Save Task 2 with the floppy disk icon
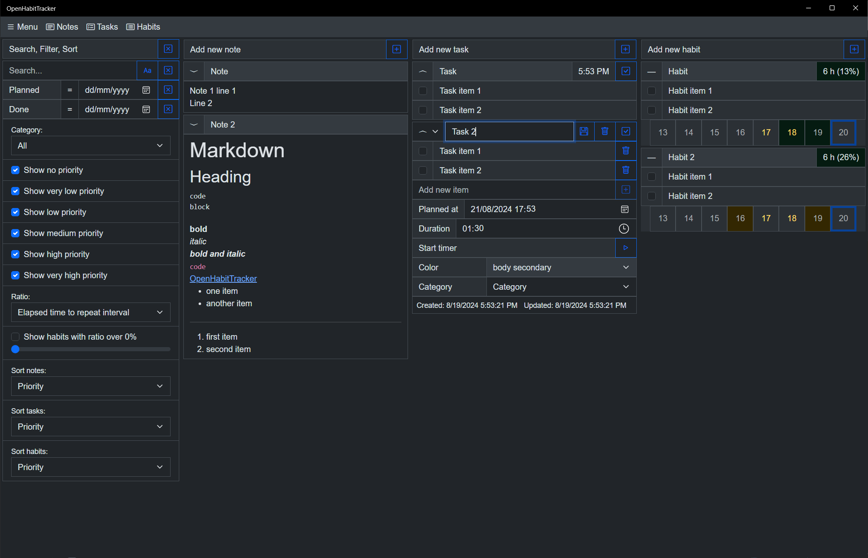Image resolution: width=868 pixels, height=558 pixels. pos(584,131)
